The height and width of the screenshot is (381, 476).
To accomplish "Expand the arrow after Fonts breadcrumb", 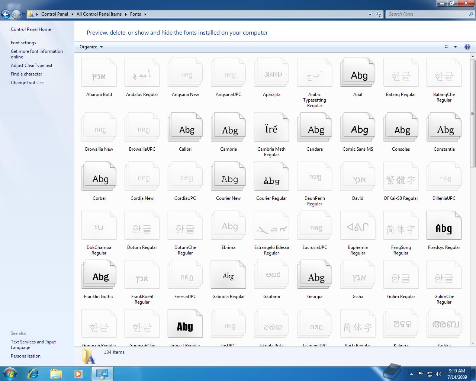I will (145, 14).
